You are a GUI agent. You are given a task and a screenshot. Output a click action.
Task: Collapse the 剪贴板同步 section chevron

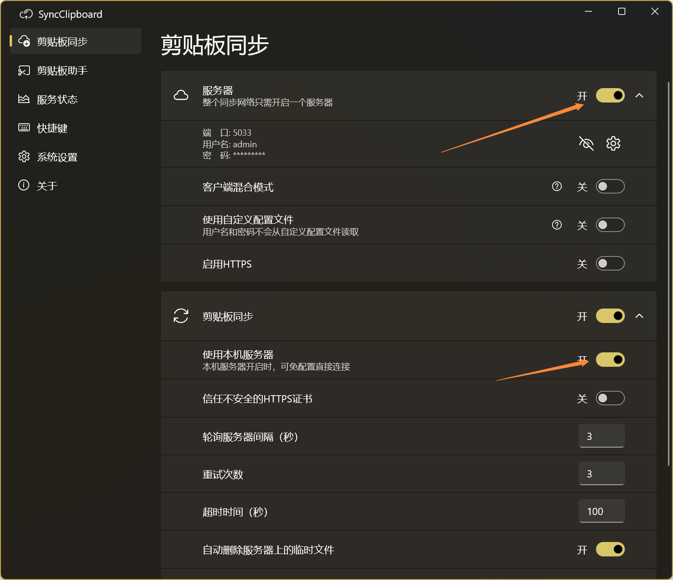click(639, 316)
